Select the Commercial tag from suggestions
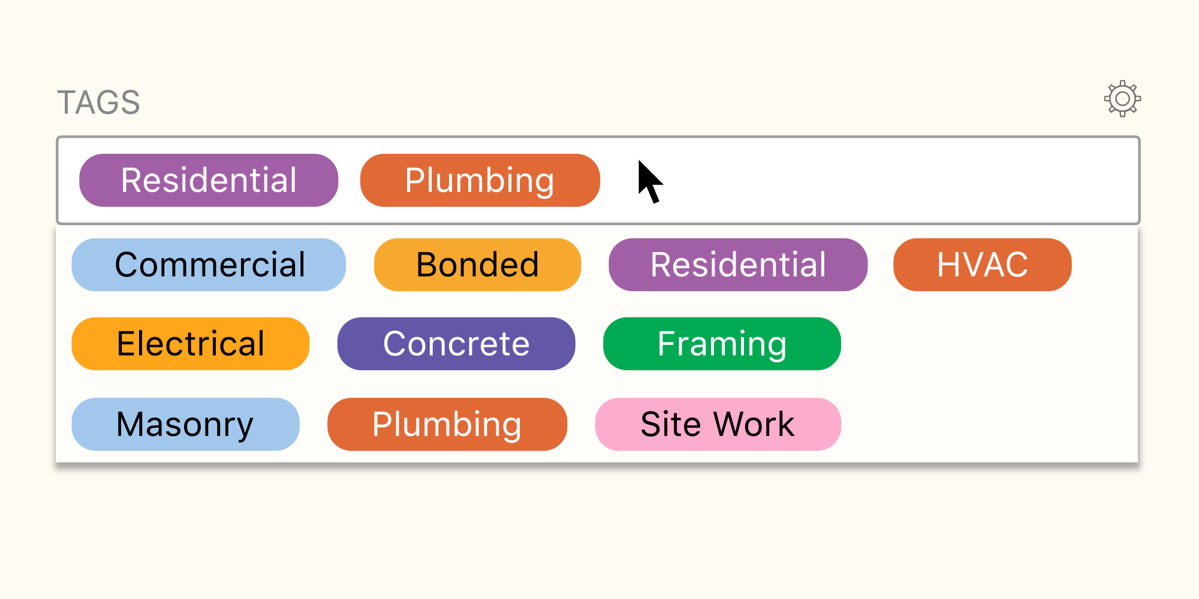The image size is (1199, 599). 209,264
